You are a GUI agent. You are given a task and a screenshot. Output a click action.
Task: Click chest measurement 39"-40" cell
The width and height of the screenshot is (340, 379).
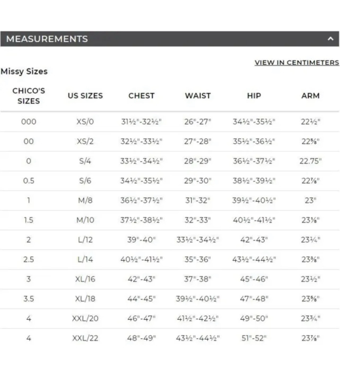click(x=141, y=240)
